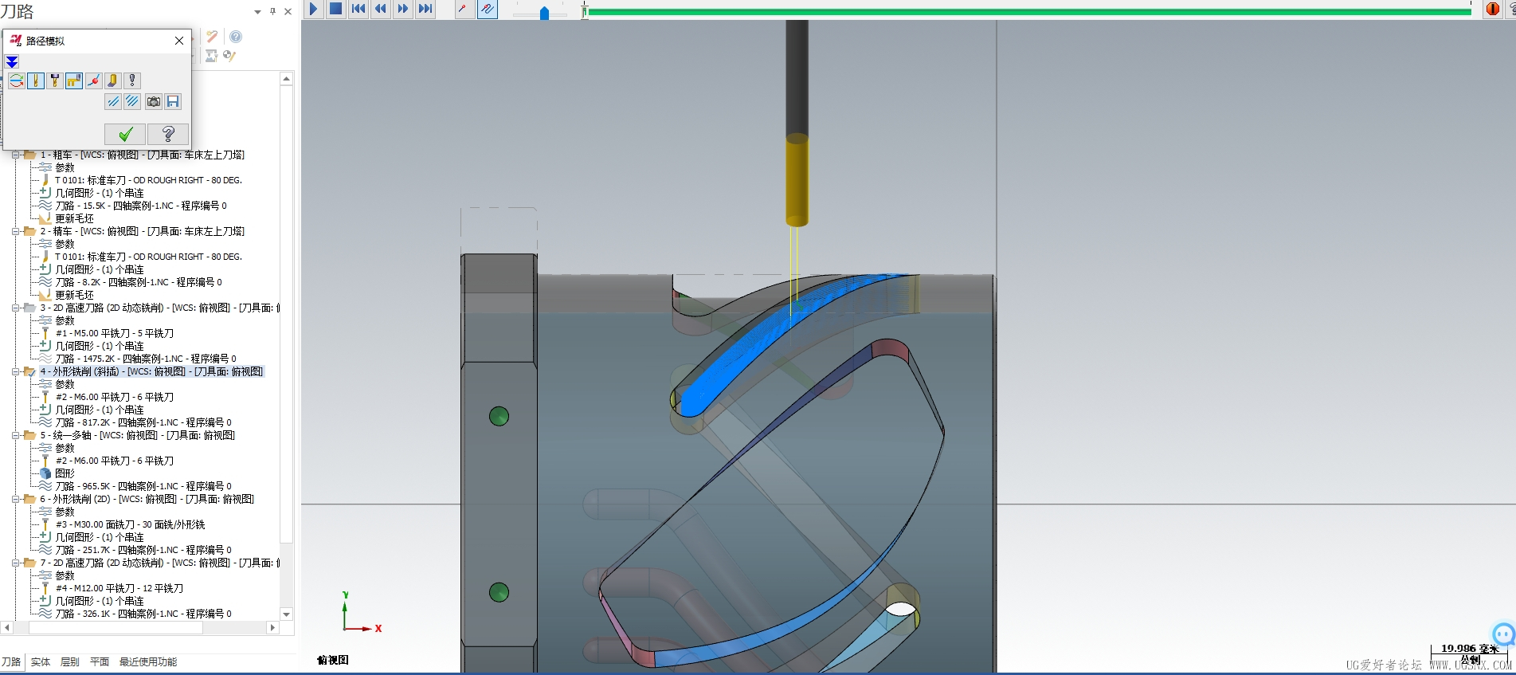The image size is (1516, 675).
Task: Click the 图形 geometry icon under operation 5
Action: point(45,473)
